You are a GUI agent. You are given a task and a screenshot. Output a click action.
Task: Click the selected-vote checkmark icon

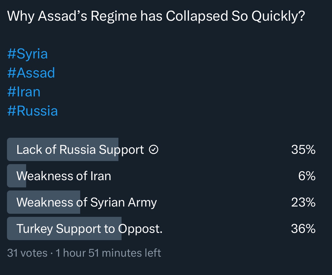pos(154,149)
